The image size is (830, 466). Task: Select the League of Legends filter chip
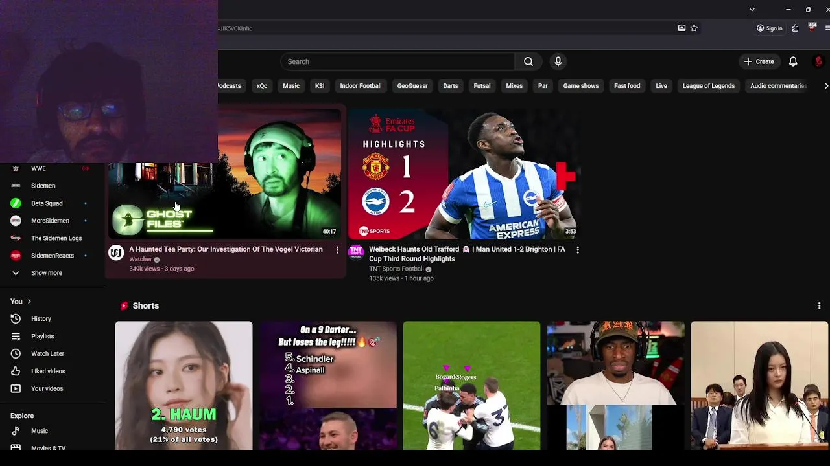click(x=709, y=85)
